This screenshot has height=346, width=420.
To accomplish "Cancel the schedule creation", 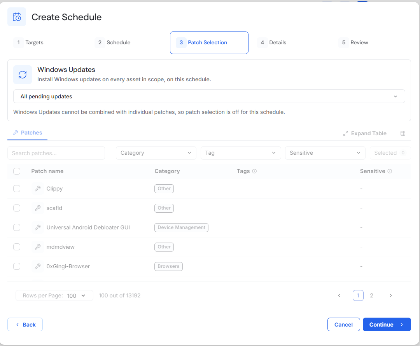I will [x=344, y=325].
